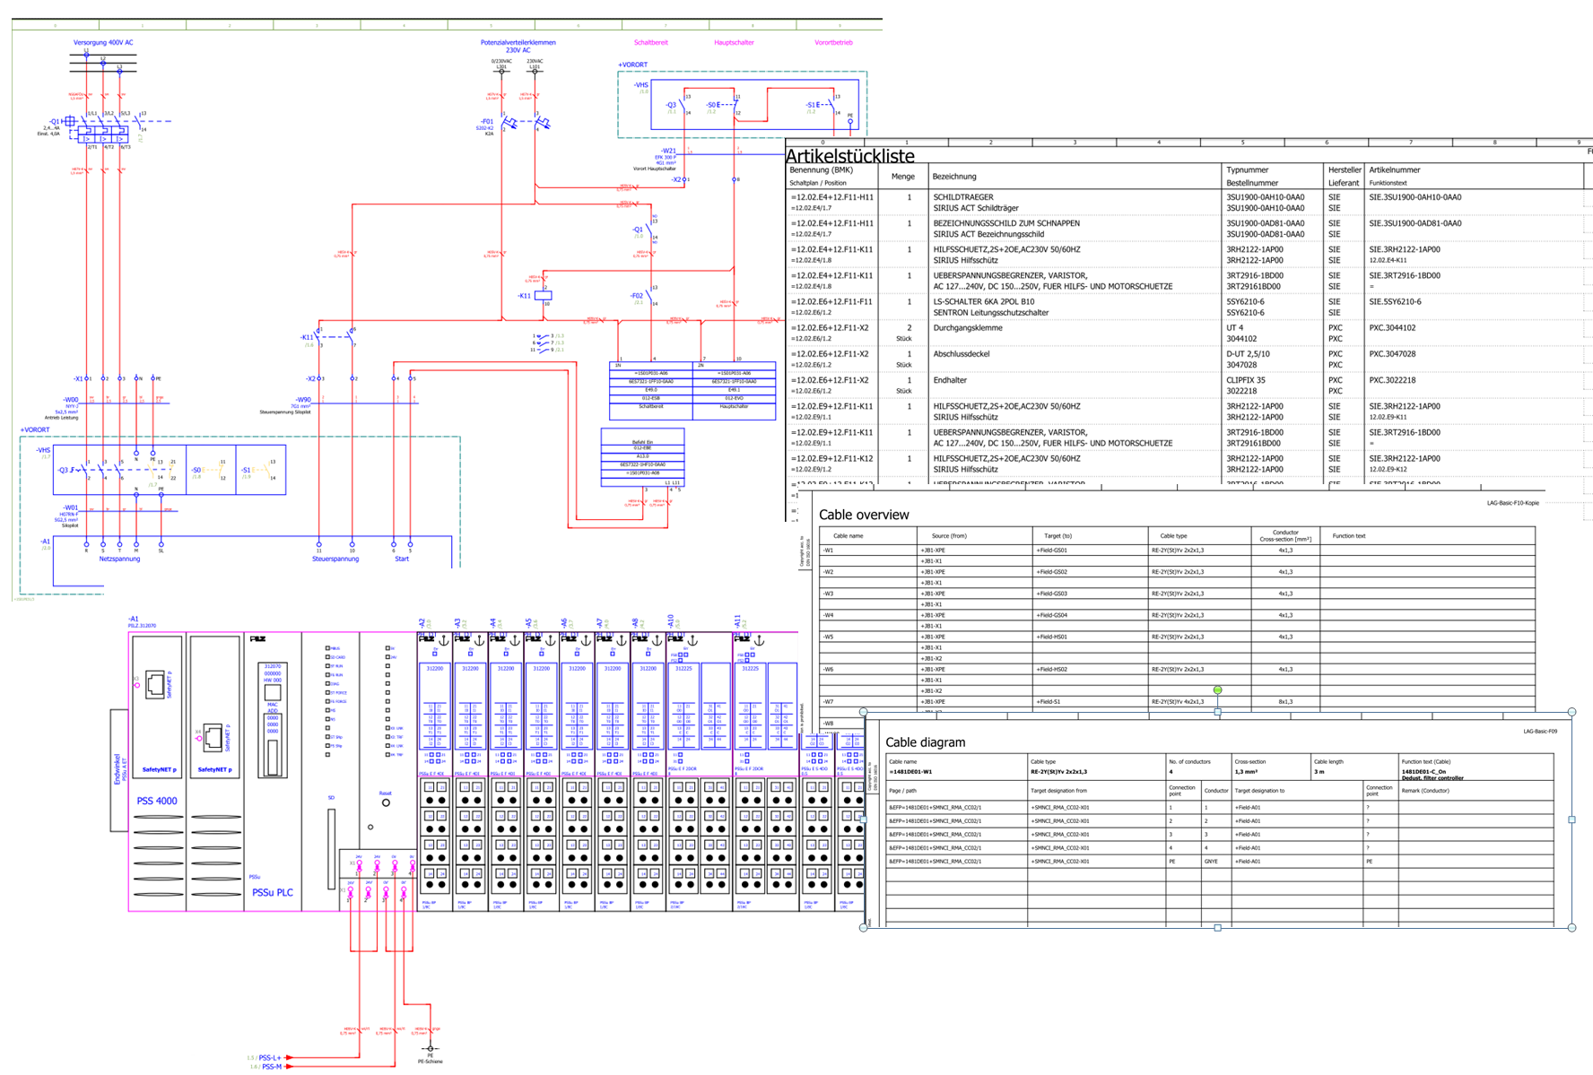Click the SD CARD LED indicator box
The height and width of the screenshot is (1075, 1593).
327,657
